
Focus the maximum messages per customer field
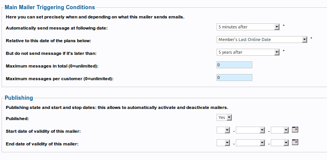(234, 78)
